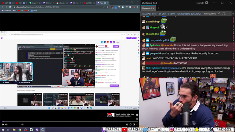Click username chalacodon in chat
The width and height of the screenshot is (235, 132).
point(153,34)
